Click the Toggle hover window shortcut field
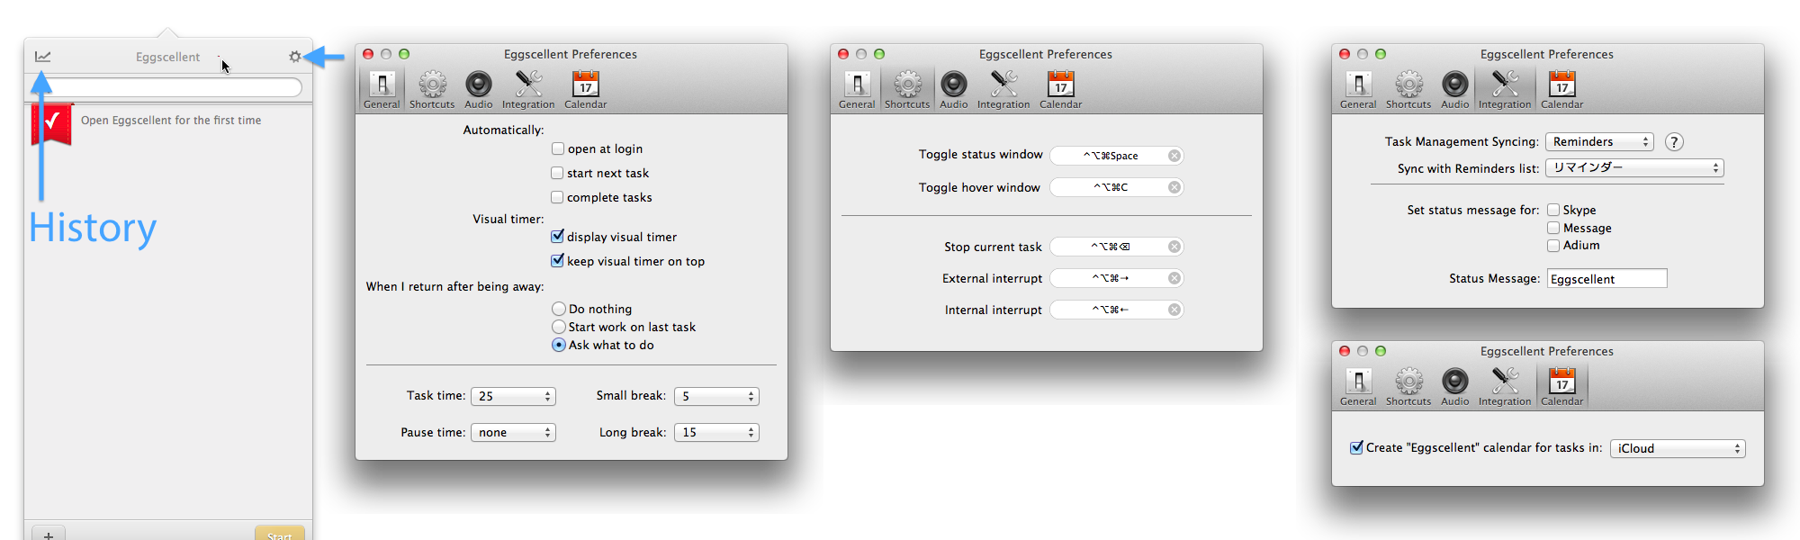The image size is (1800, 540). click(1117, 187)
